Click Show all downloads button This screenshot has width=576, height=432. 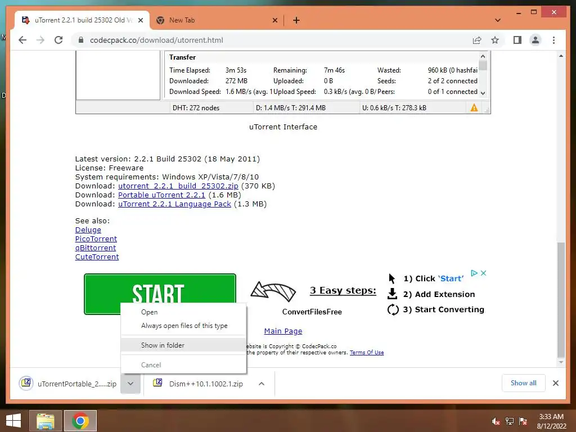click(524, 383)
